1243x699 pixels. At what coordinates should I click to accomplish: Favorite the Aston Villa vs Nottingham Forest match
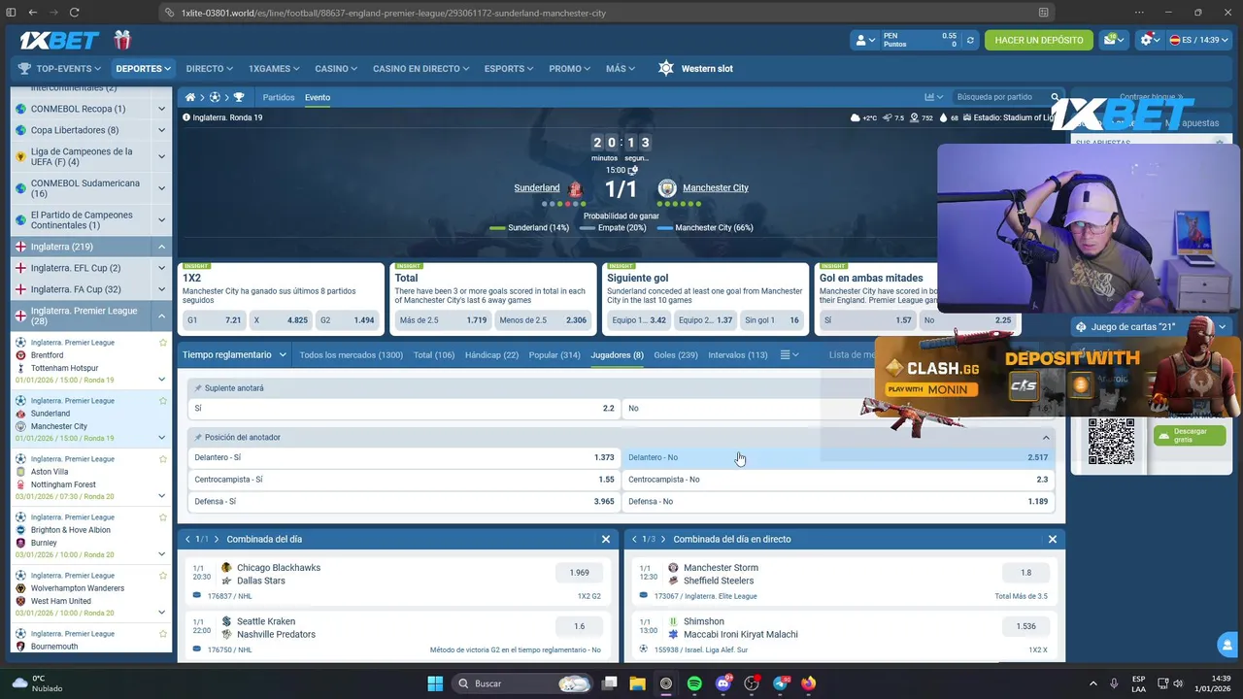point(163,459)
